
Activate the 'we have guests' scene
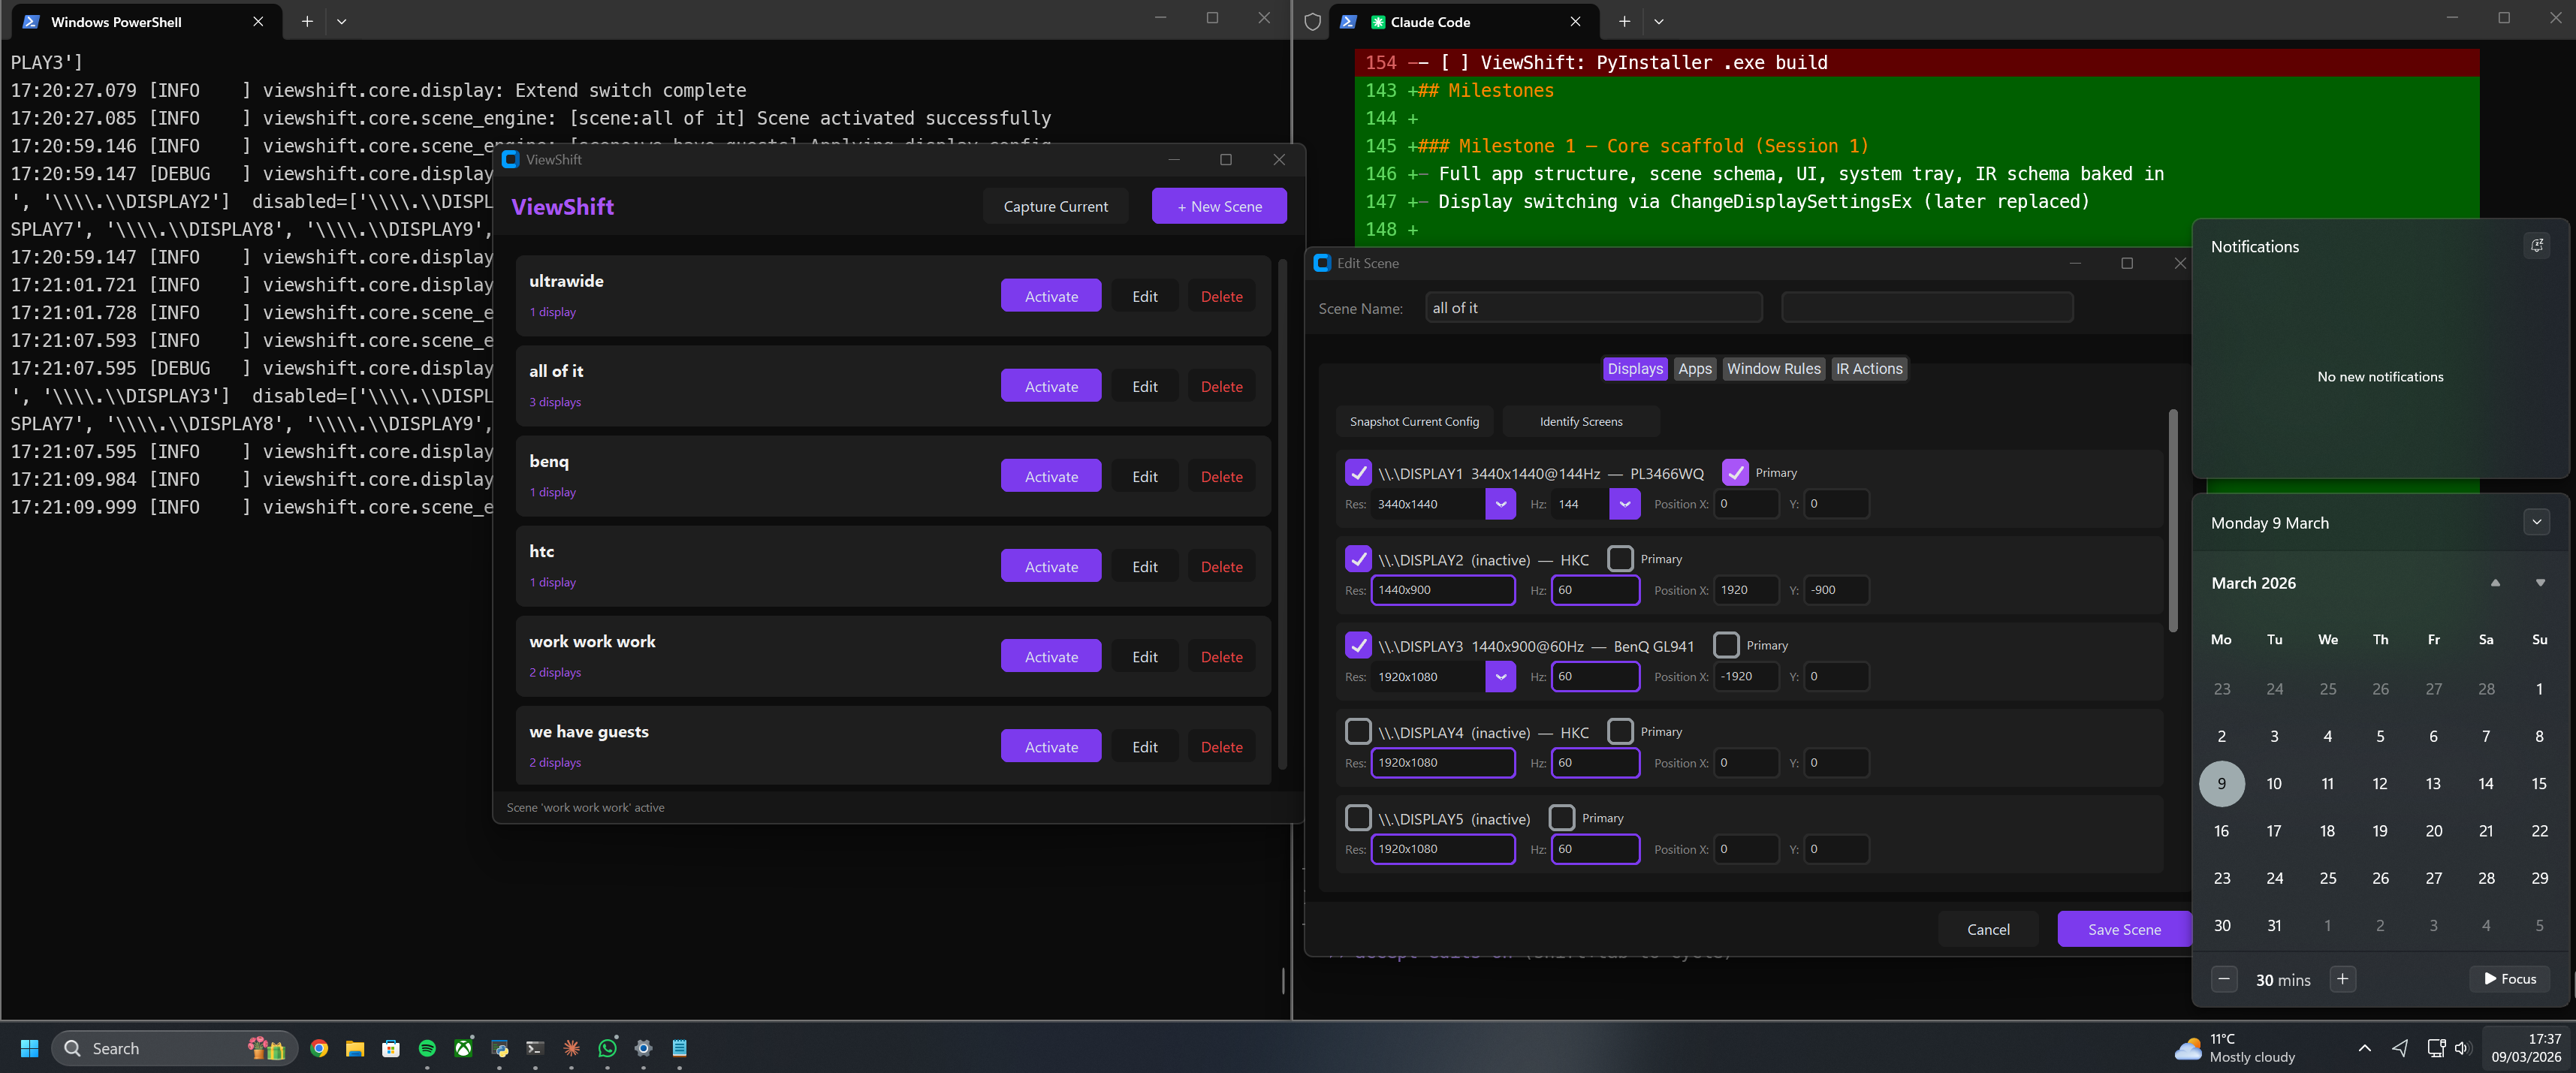pyautogui.click(x=1050, y=747)
